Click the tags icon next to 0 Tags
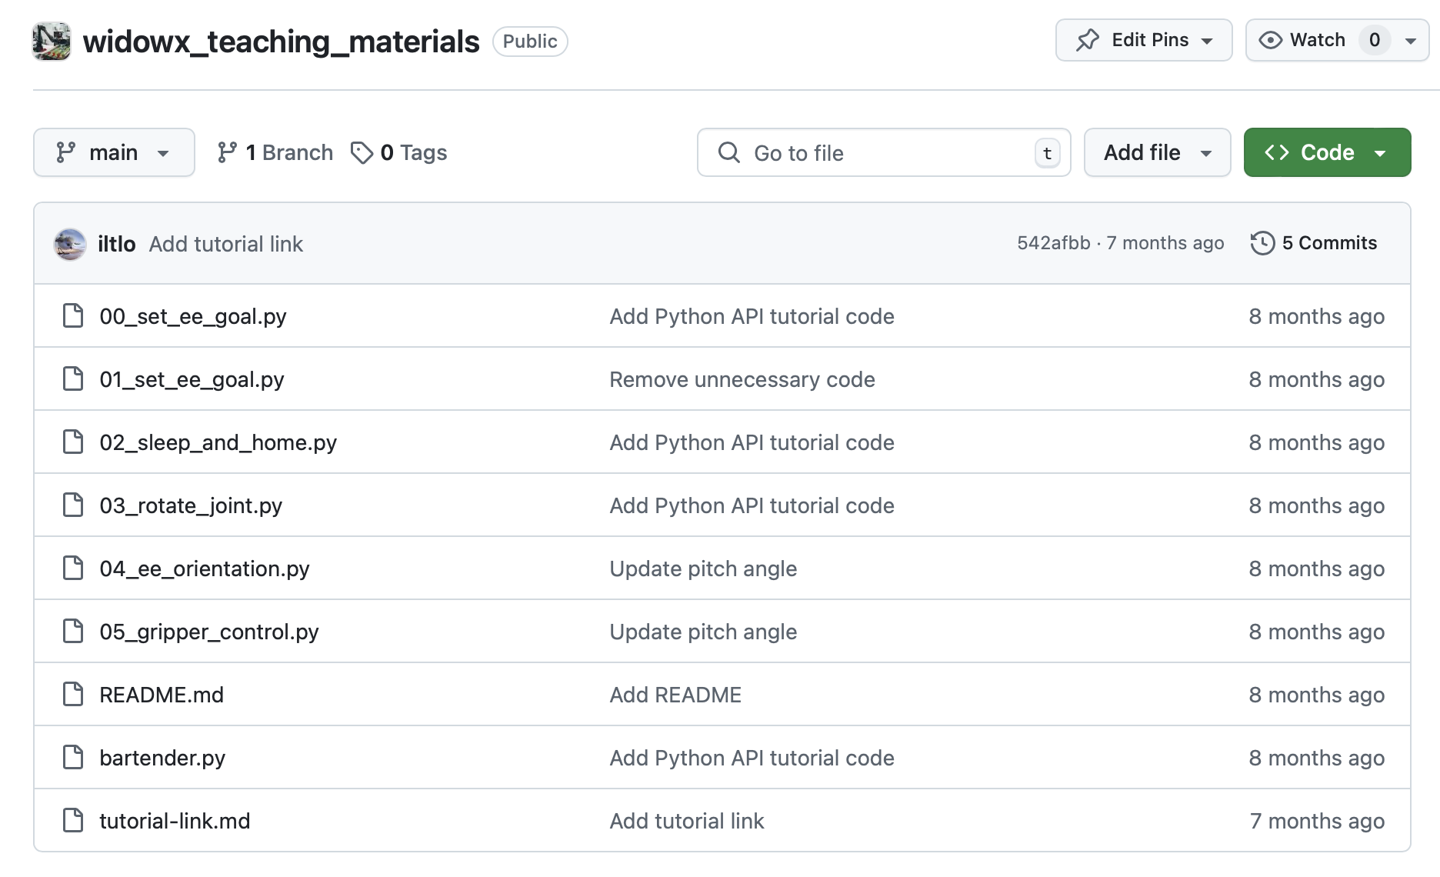Image resolution: width=1440 pixels, height=877 pixels. pyautogui.click(x=362, y=152)
